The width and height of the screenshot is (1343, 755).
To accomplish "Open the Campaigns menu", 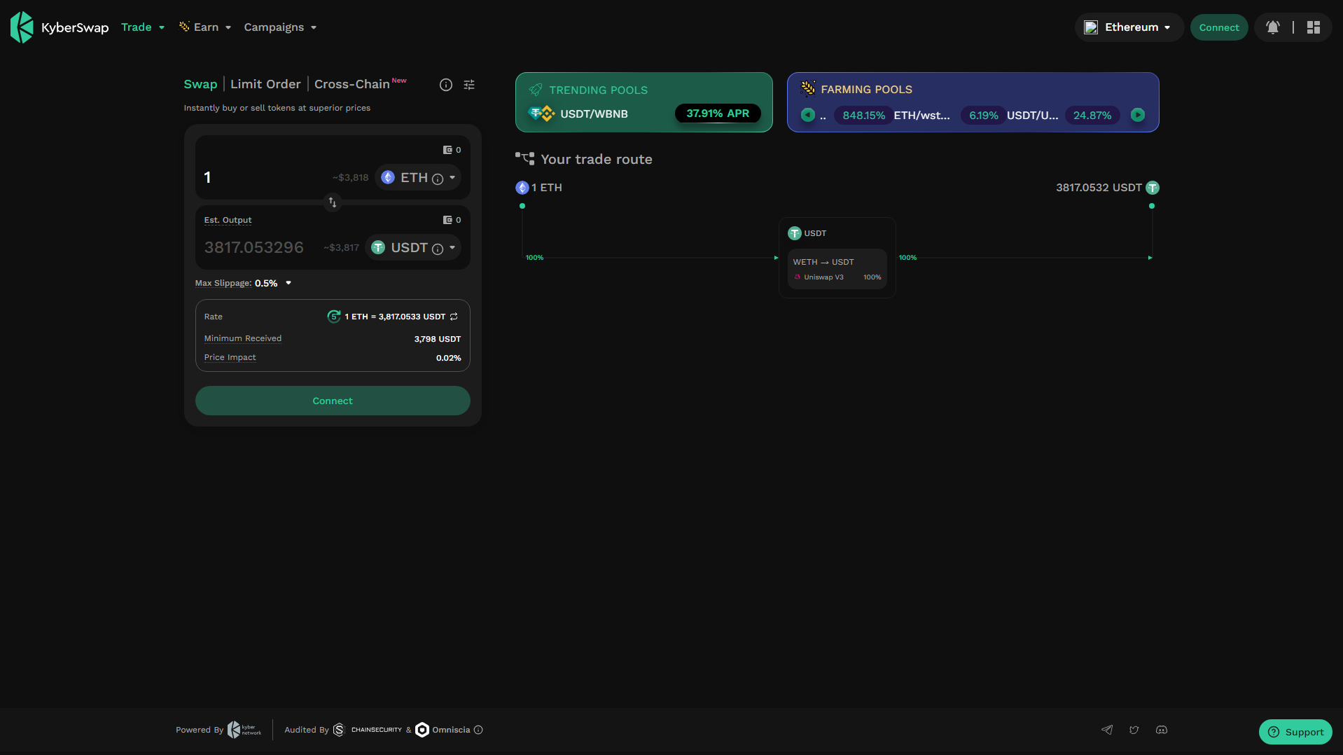I will coord(280,27).
